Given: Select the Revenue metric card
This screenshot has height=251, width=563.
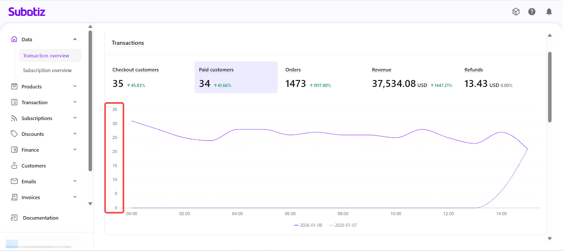Looking at the screenshot, I should tap(412, 77).
